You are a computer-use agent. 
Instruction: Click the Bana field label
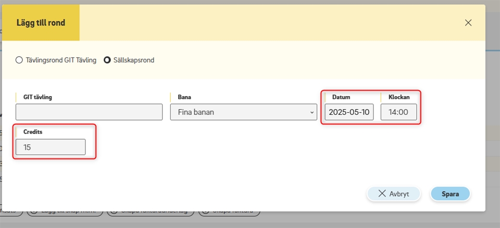(184, 97)
